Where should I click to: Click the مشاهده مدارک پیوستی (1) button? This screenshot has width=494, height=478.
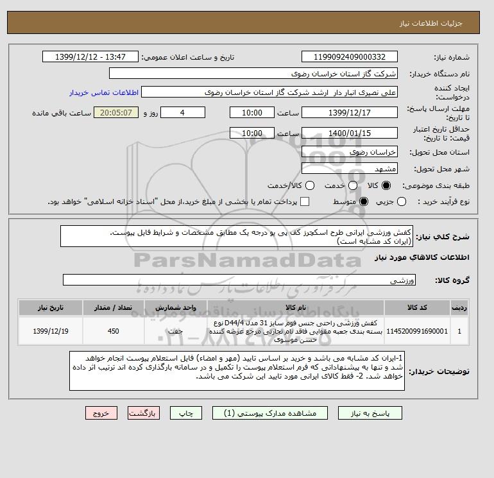[x=270, y=413]
